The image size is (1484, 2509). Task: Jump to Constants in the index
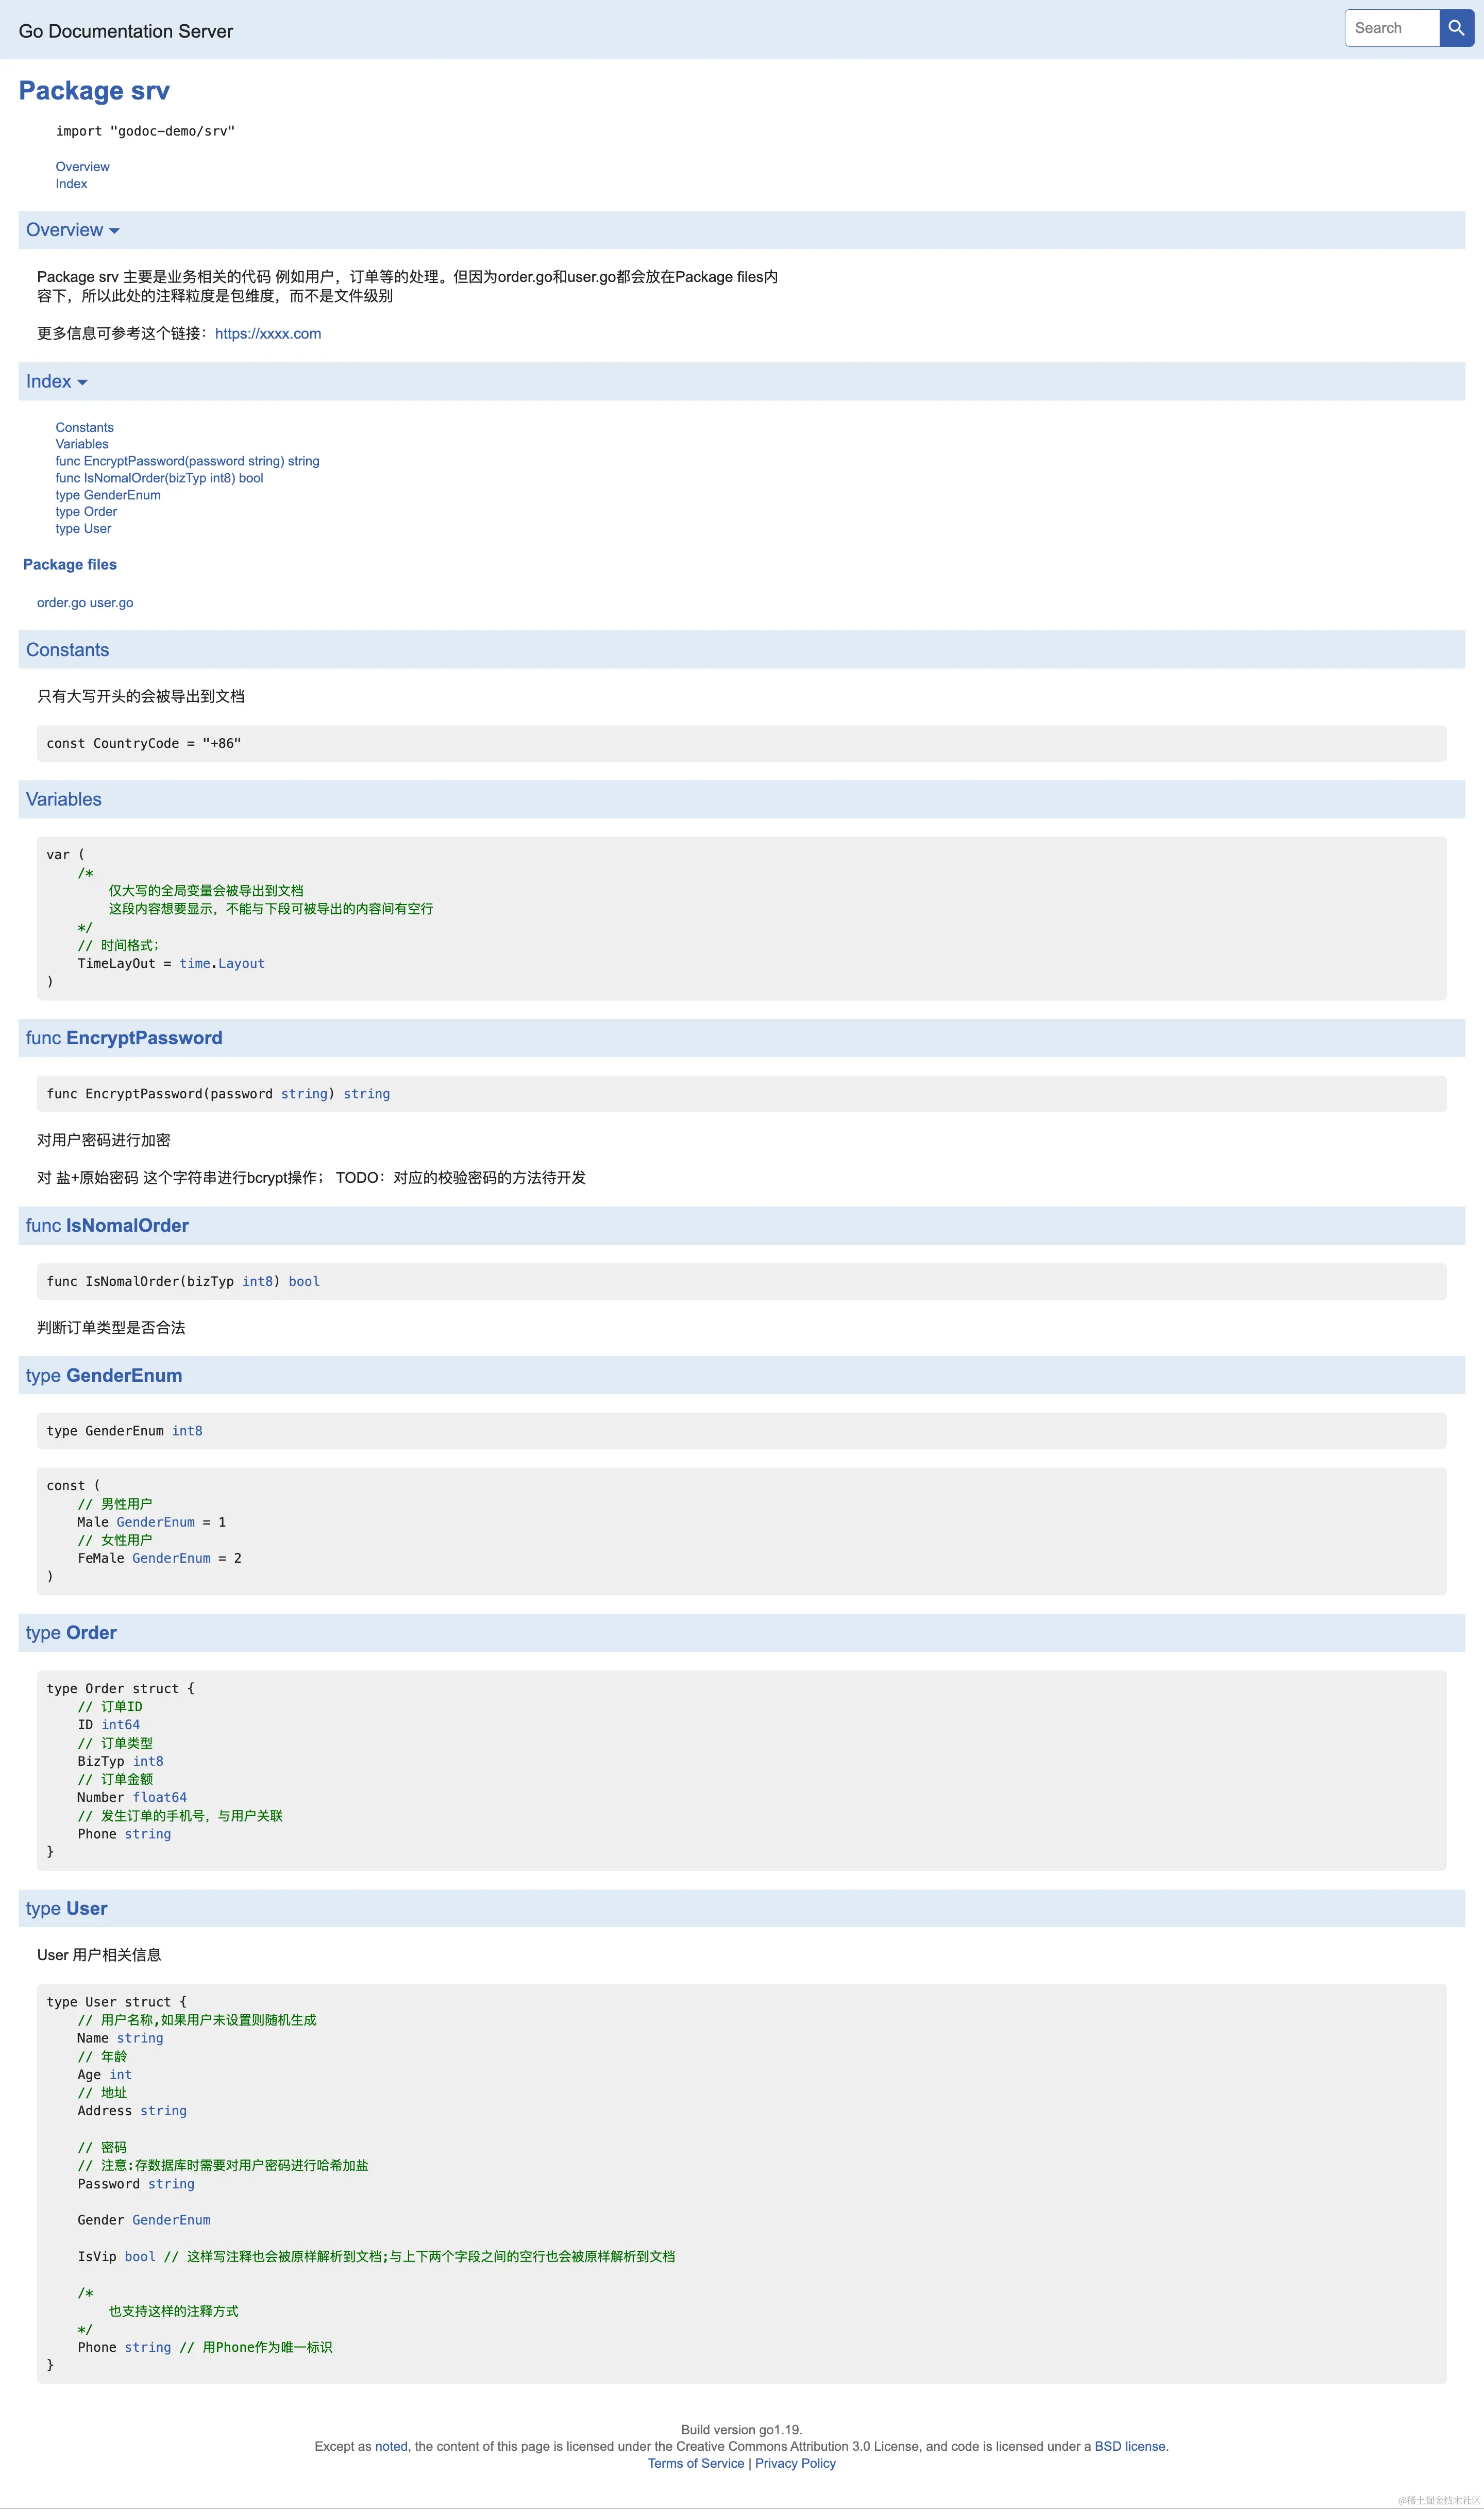(84, 428)
